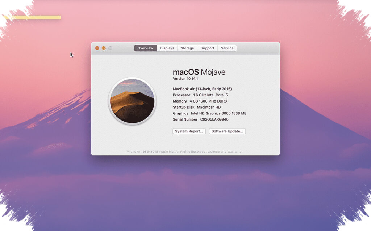Viewport: 371px width, 231px height.
Task: Click the Graphics Intel HD Graphics 6000 line
Action: (210, 113)
